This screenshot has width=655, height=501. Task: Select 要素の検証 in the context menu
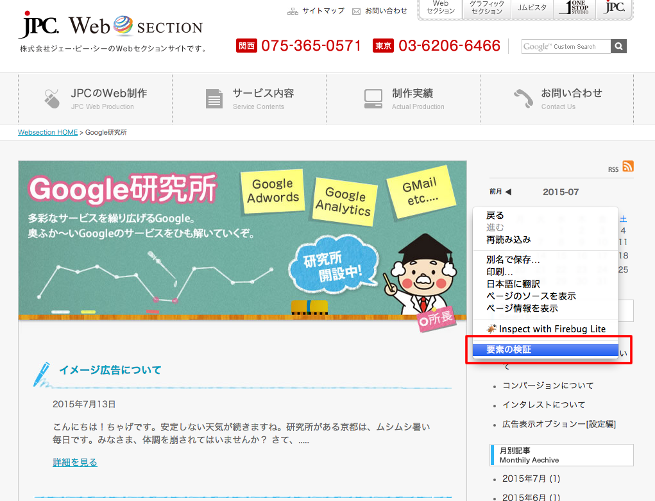coord(545,350)
